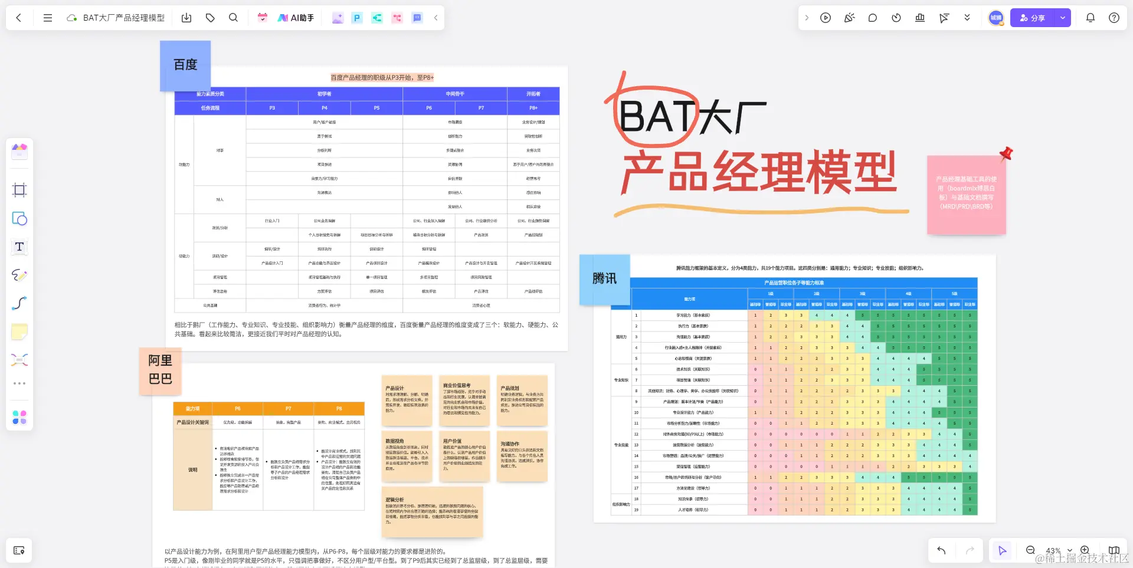Open the AI助手 assistant
This screenshot has height=568, width=1133.
click(x=295, y=18)
